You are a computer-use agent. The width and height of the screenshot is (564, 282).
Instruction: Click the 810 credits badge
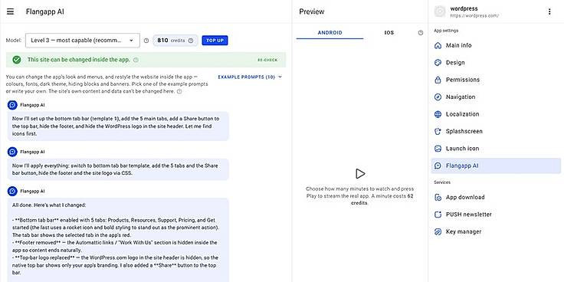coord(175,41)
